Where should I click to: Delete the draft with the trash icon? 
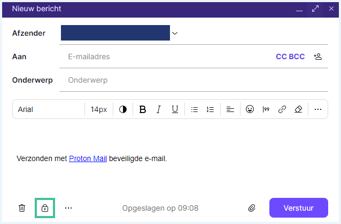pyautogui.click(x=22, y=208)
